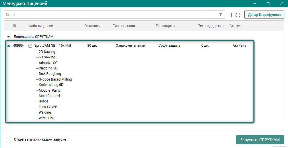Select the 'G-code Based Milling' module
The height and width of the screenshot is (148, 288).
[x=55, y=79]
